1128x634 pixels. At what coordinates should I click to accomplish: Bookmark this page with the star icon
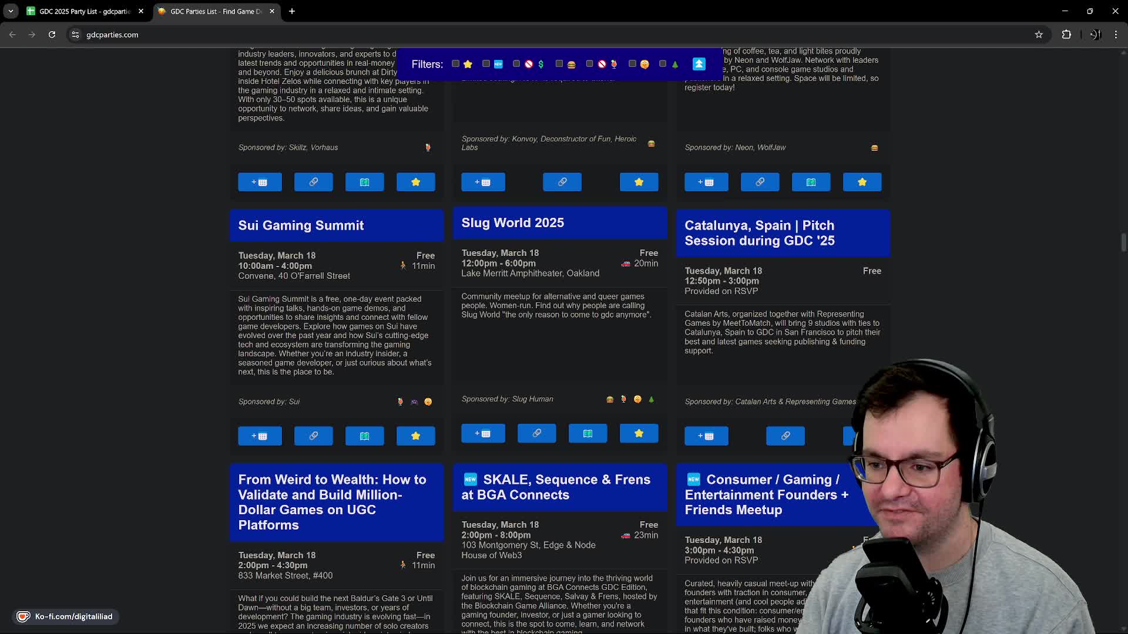(1039, 35)
